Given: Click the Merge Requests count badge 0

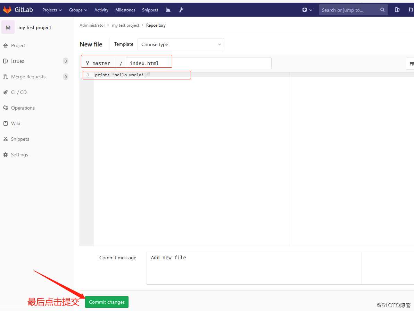Looking at the screenshot, I should (66, 77).
